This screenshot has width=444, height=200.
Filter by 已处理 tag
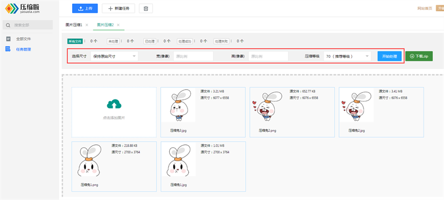click(x=149, y=41)
